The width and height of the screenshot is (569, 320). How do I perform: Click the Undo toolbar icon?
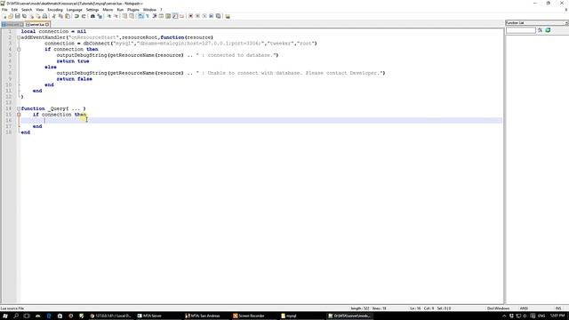pyautogui.click(x=76, y=16)
